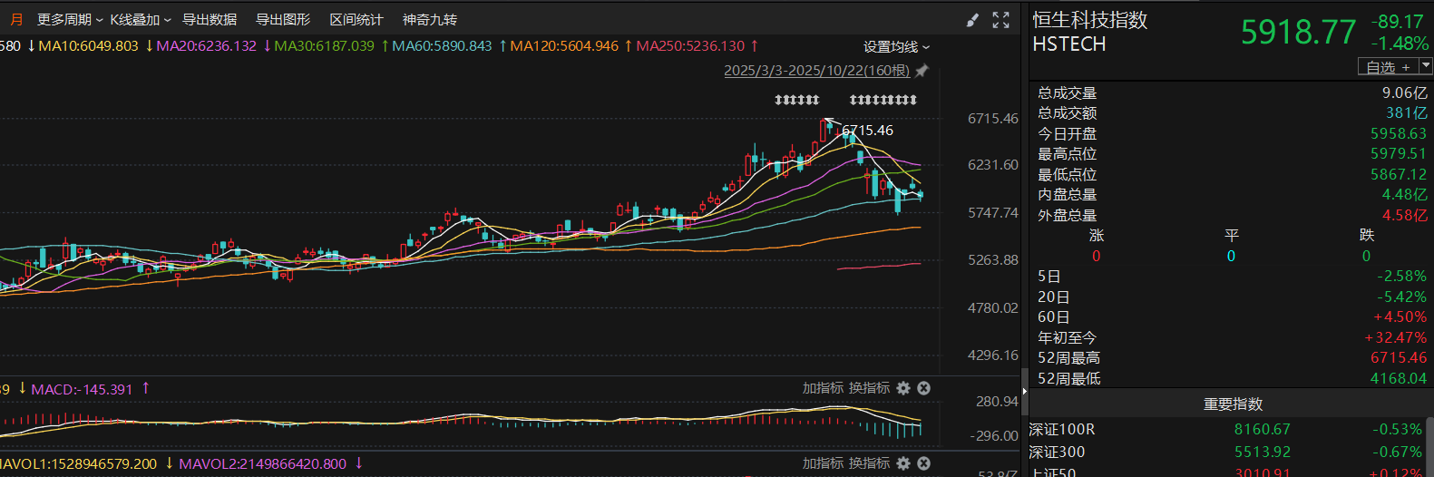Expand the 自选 dropdown arrow
This screenshot has height=477, width=1434.
pos(1425,66)
